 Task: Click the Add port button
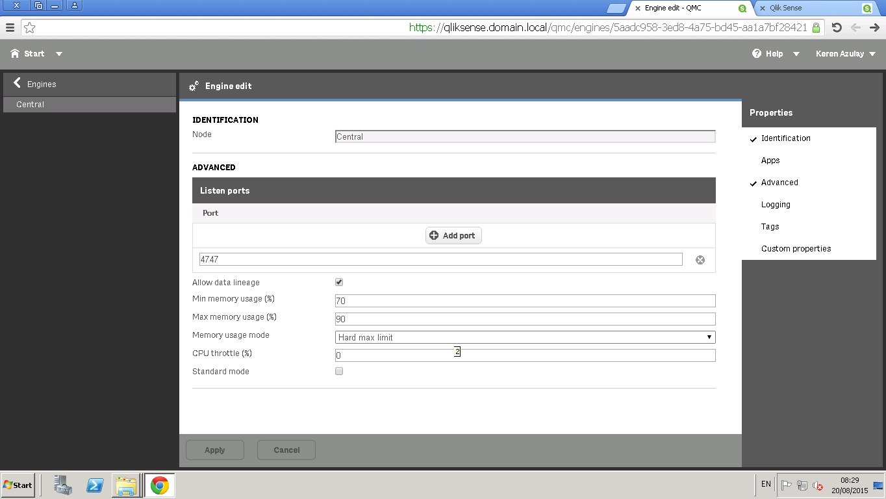453,235
